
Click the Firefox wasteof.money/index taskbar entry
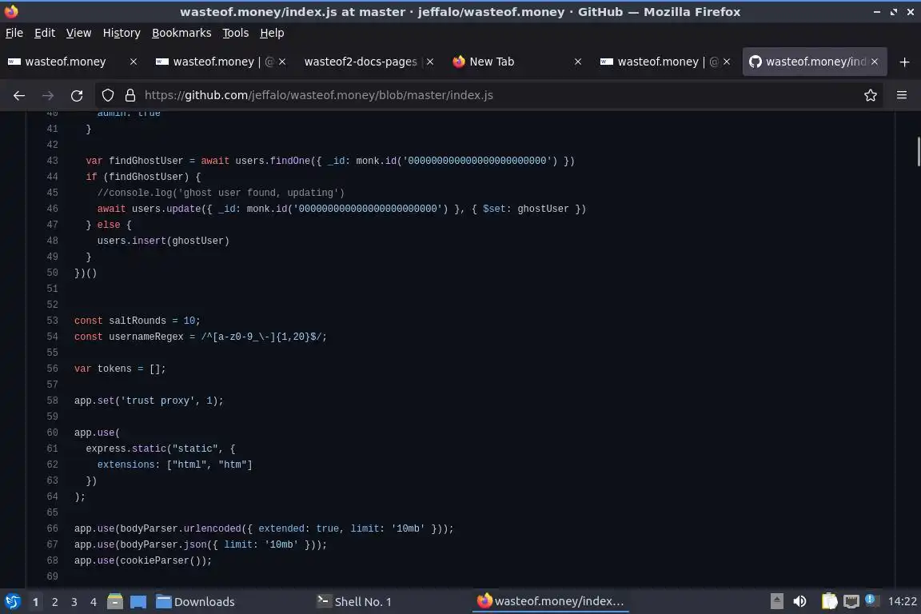(x=550, y=602)
